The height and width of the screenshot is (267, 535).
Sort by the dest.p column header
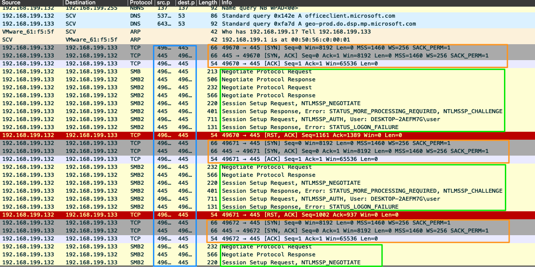pos(185,3)
